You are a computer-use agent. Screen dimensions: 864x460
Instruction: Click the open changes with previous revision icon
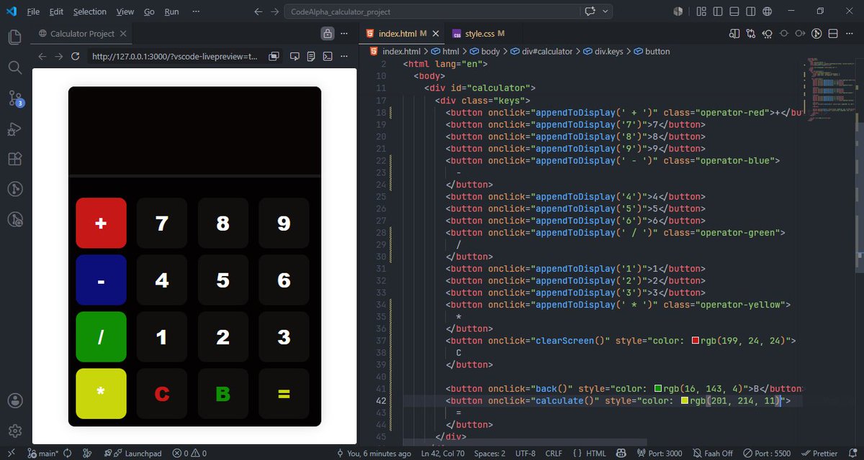[x=768, y=34]
